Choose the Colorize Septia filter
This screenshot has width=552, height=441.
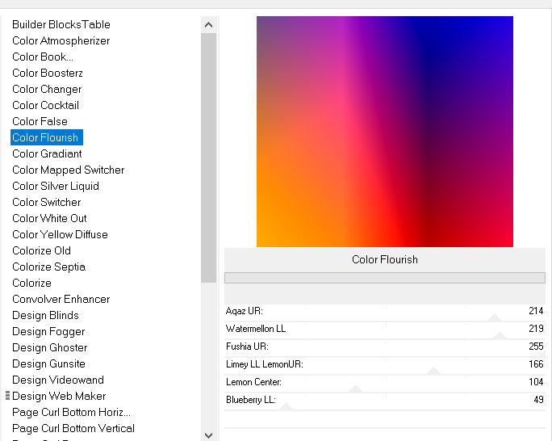(x=49, y=267)
